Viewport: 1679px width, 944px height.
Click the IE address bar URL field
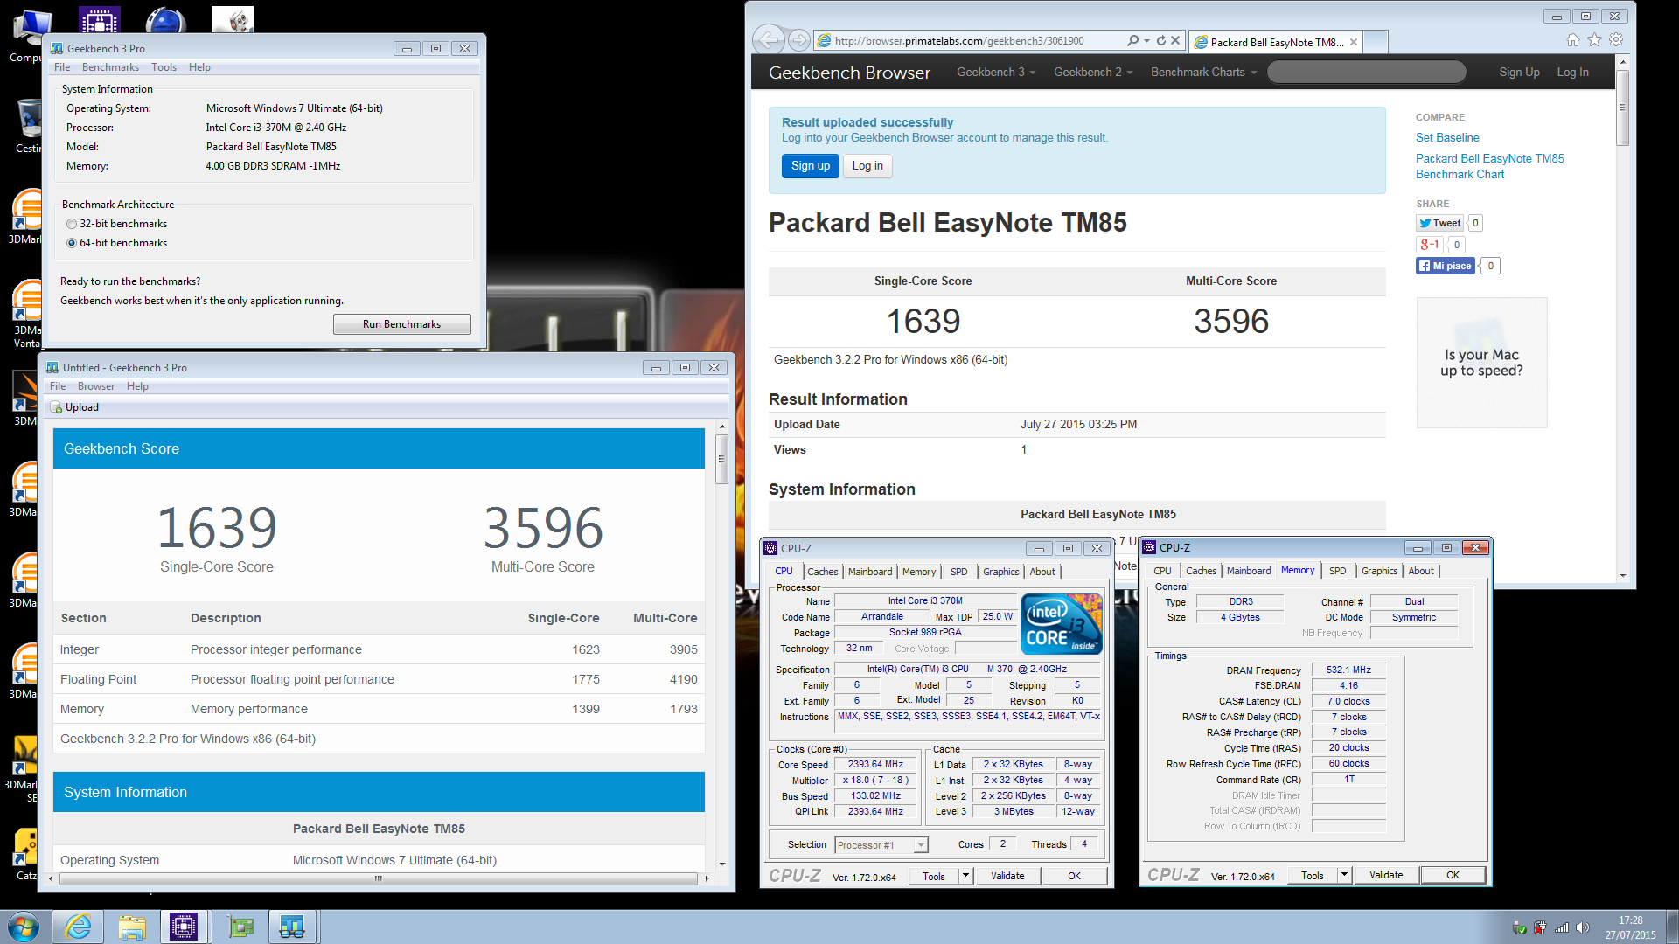pos(969,40)
